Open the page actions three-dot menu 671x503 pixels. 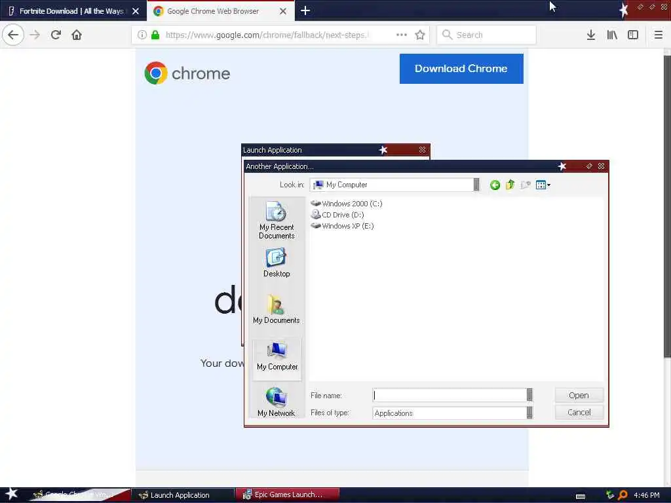(x=402, y=35)
